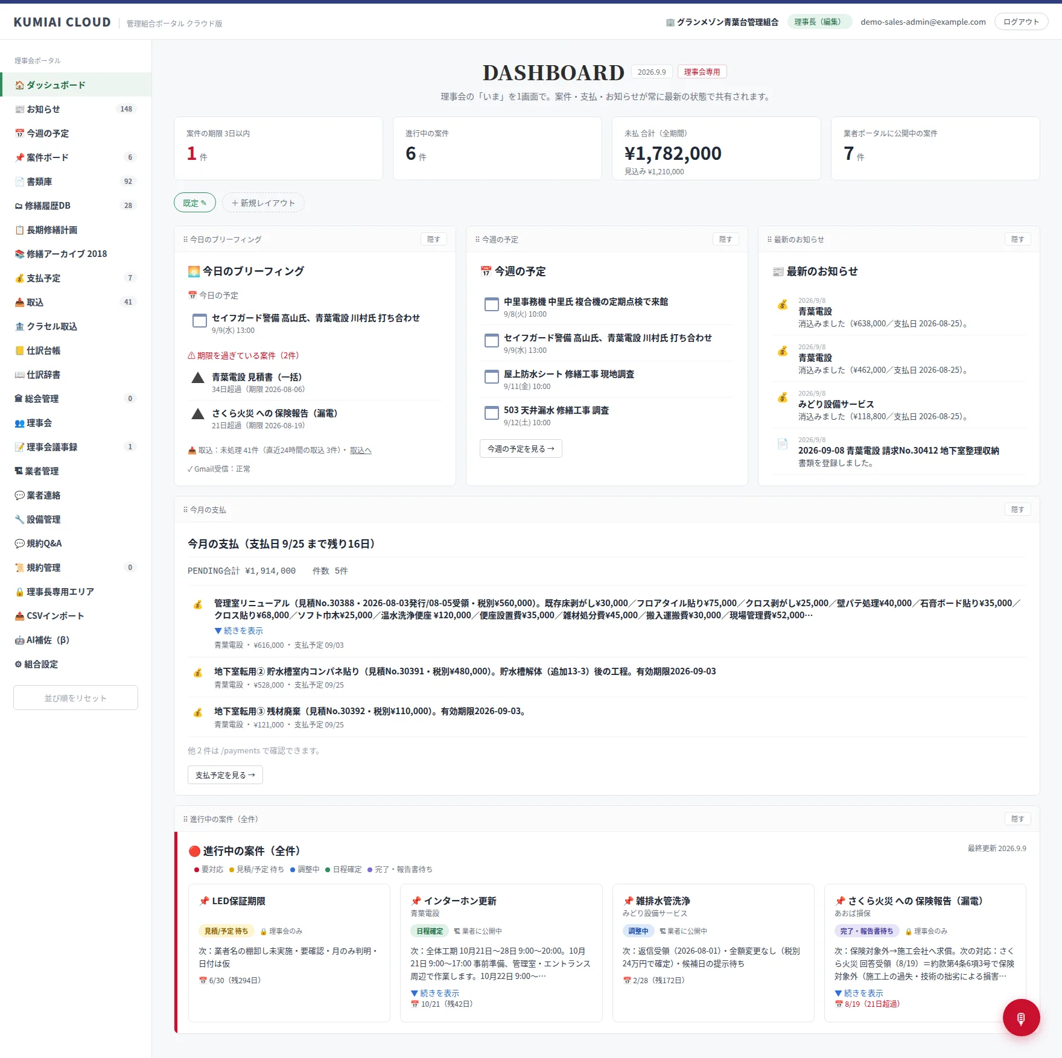This screenshot has width=1062, height=1058.
Task: Expand 続きを表示 on さくら火災 保険報告 card
Action: [859, 993]
